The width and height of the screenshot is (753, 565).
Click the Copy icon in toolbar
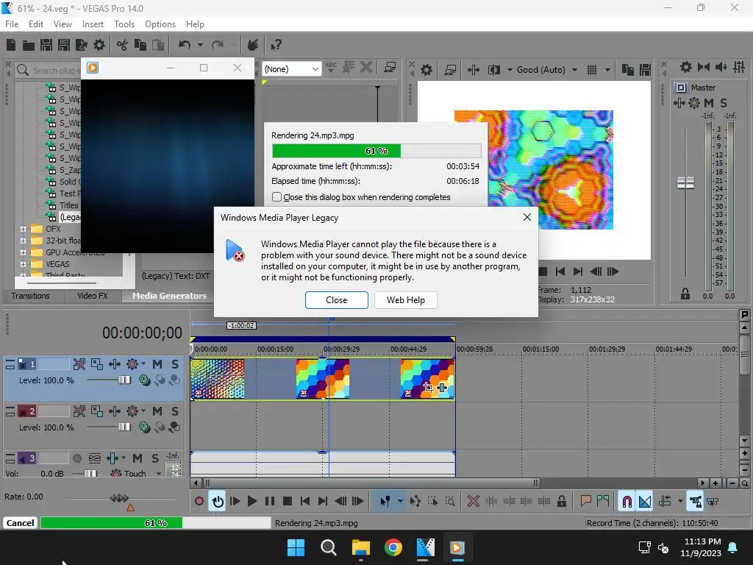tap(140, 45)
